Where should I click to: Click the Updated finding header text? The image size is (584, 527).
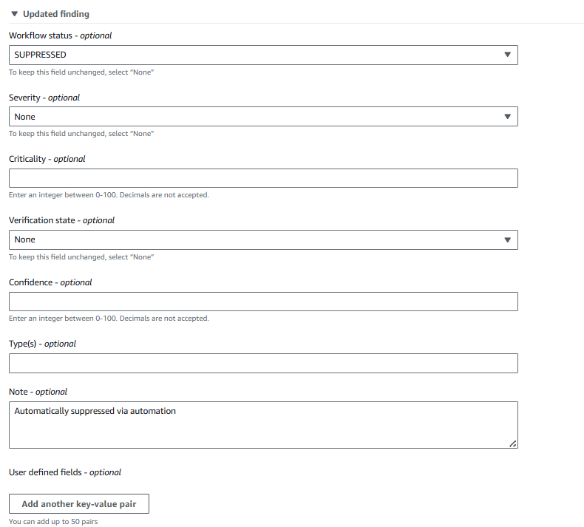point(56,14)
